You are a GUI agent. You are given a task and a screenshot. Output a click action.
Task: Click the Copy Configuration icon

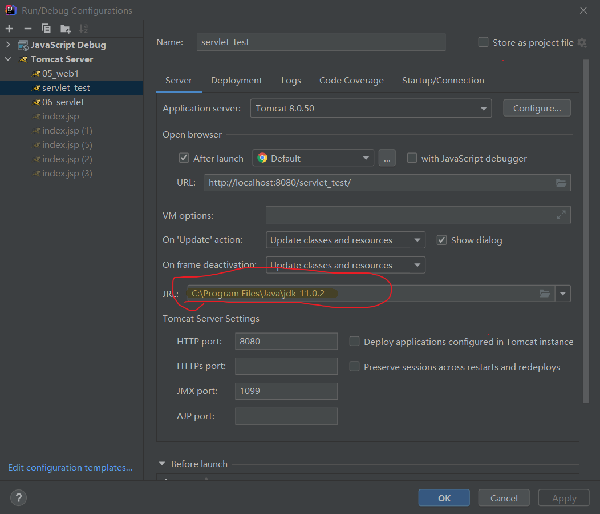pyautogui.click(x=46, y=29)
